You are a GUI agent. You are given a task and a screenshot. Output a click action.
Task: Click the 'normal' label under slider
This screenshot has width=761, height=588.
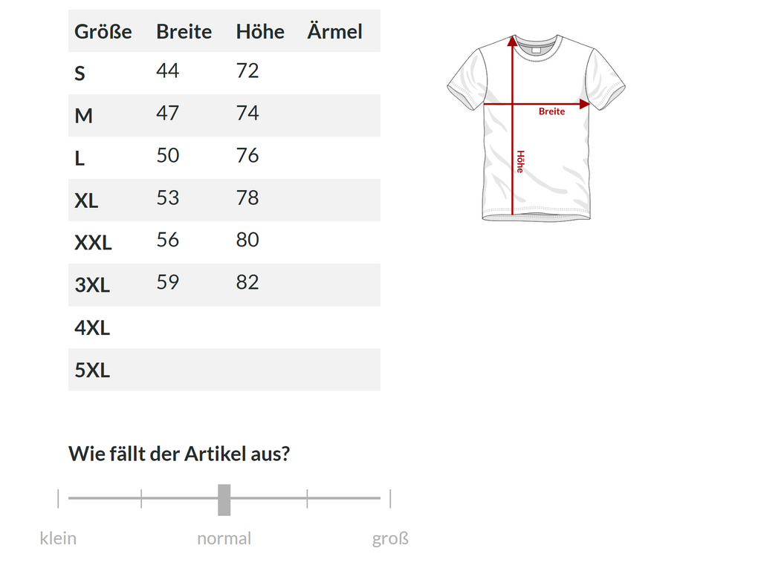pos(224,538)
